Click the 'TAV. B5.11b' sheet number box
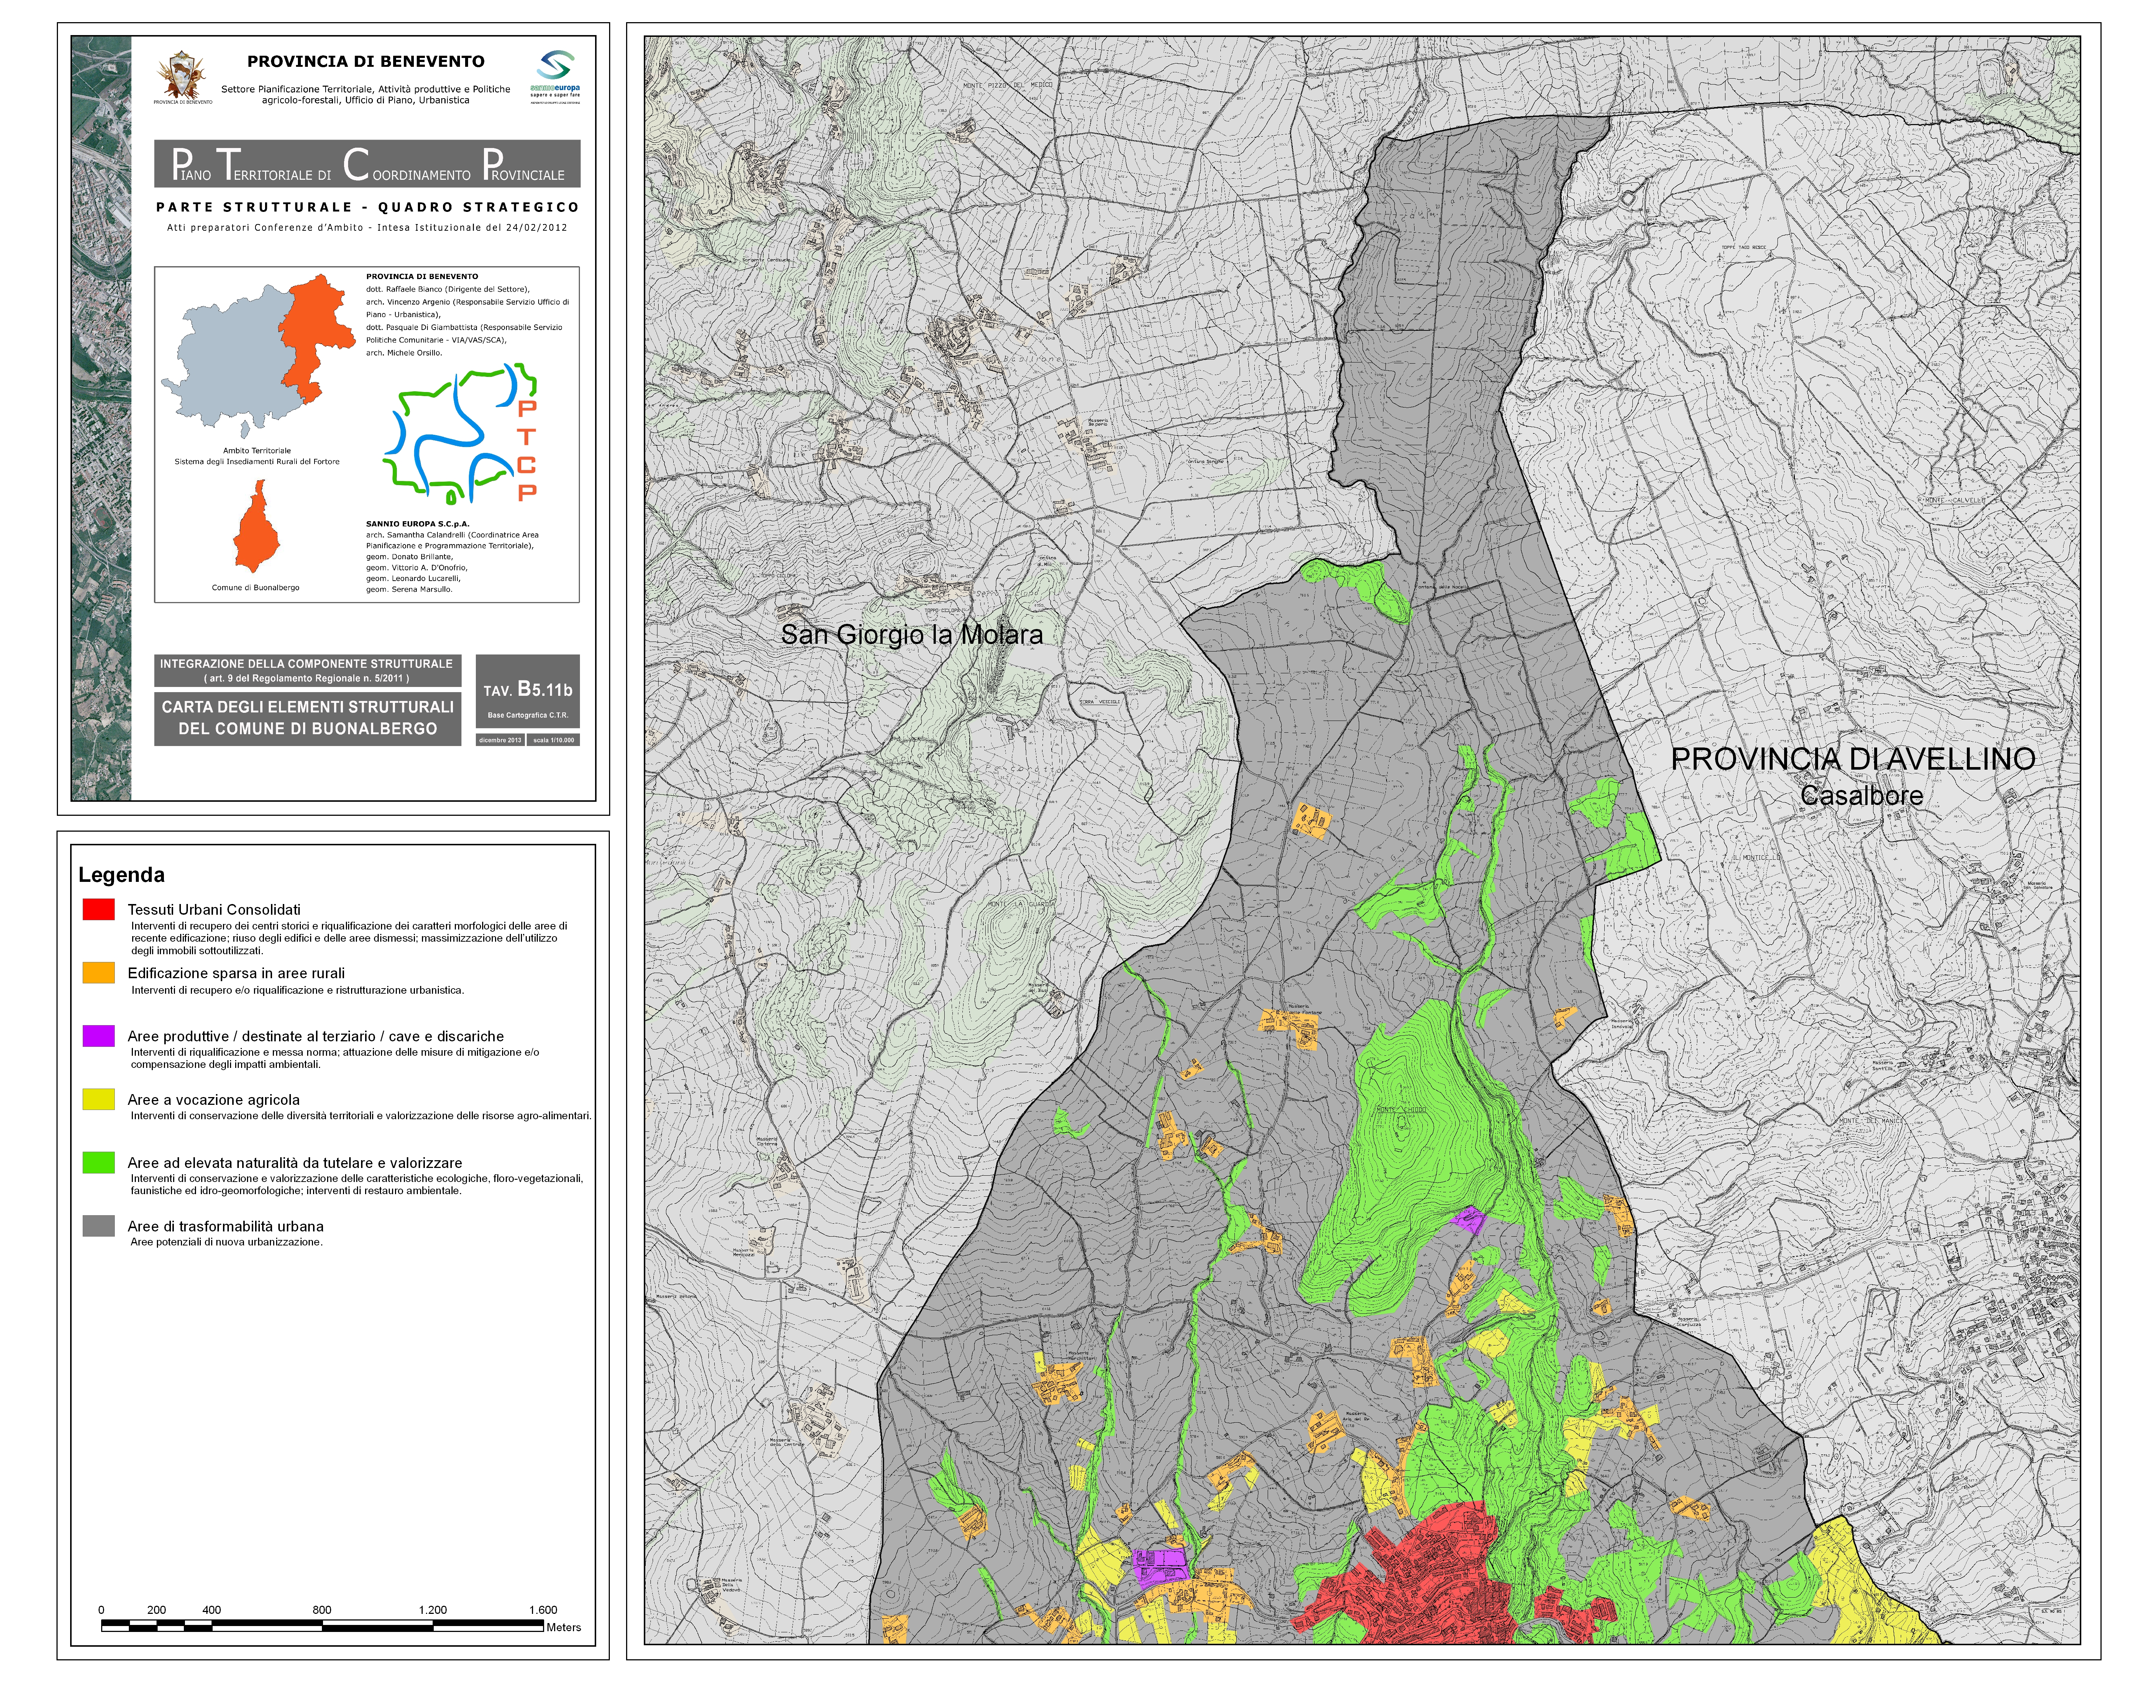 pos(528,691)
